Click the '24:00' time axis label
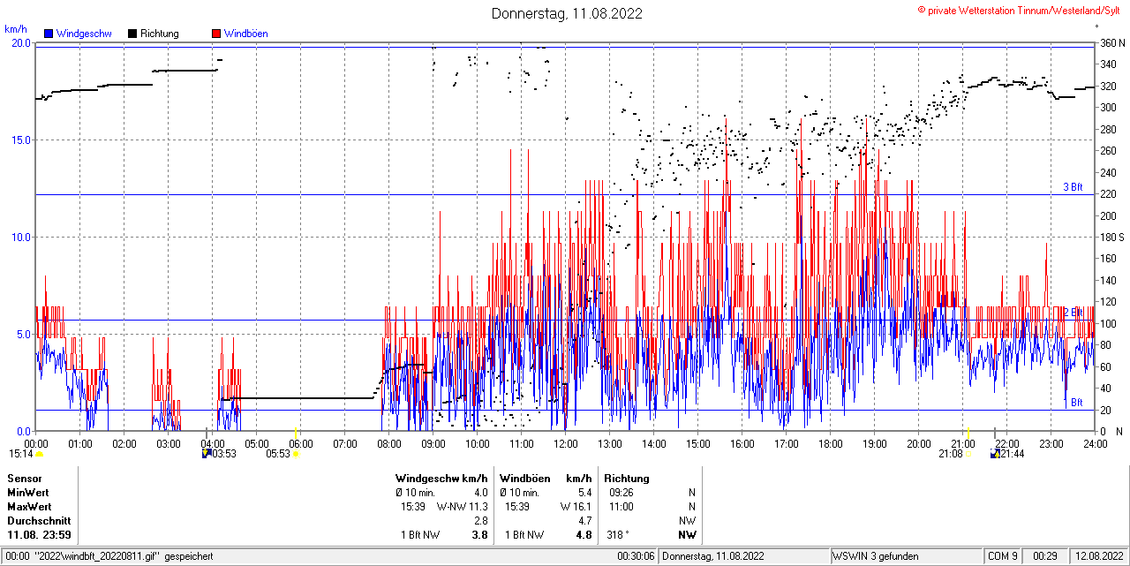This screenshot has width=1130, height=566. click(1095, 443)
